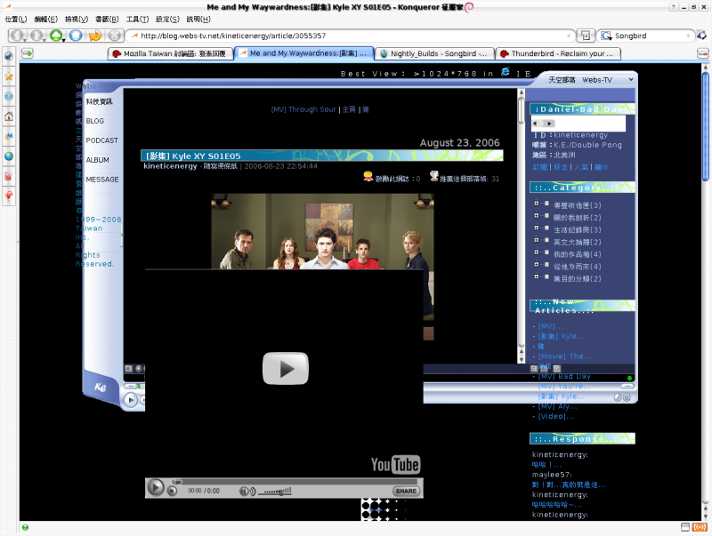Expand the fourth category tree node
This screenshot has width=712, height=536.
537,241
